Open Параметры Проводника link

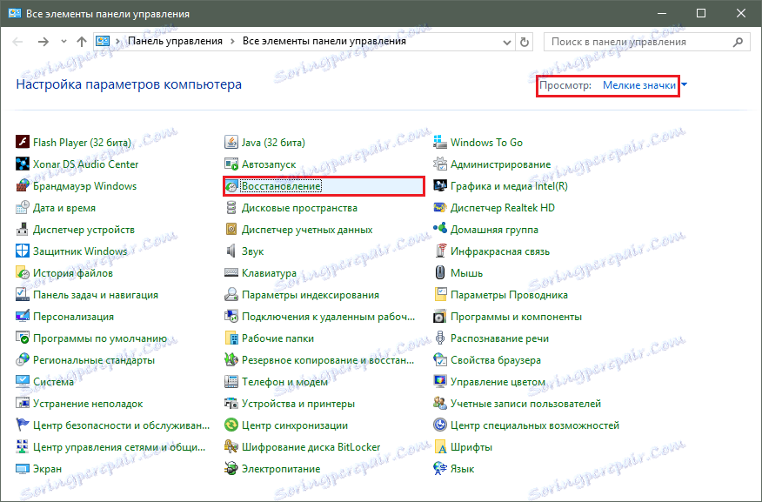(x=509, y=295)
